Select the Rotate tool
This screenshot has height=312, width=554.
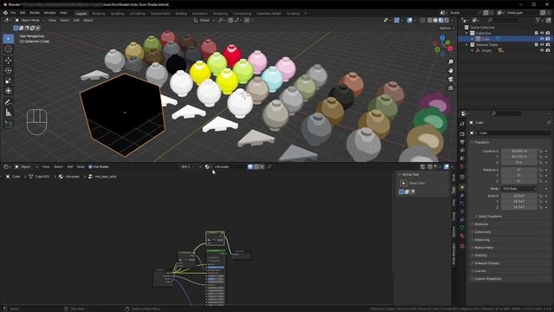pyautogui.click(x=9, y=70)
